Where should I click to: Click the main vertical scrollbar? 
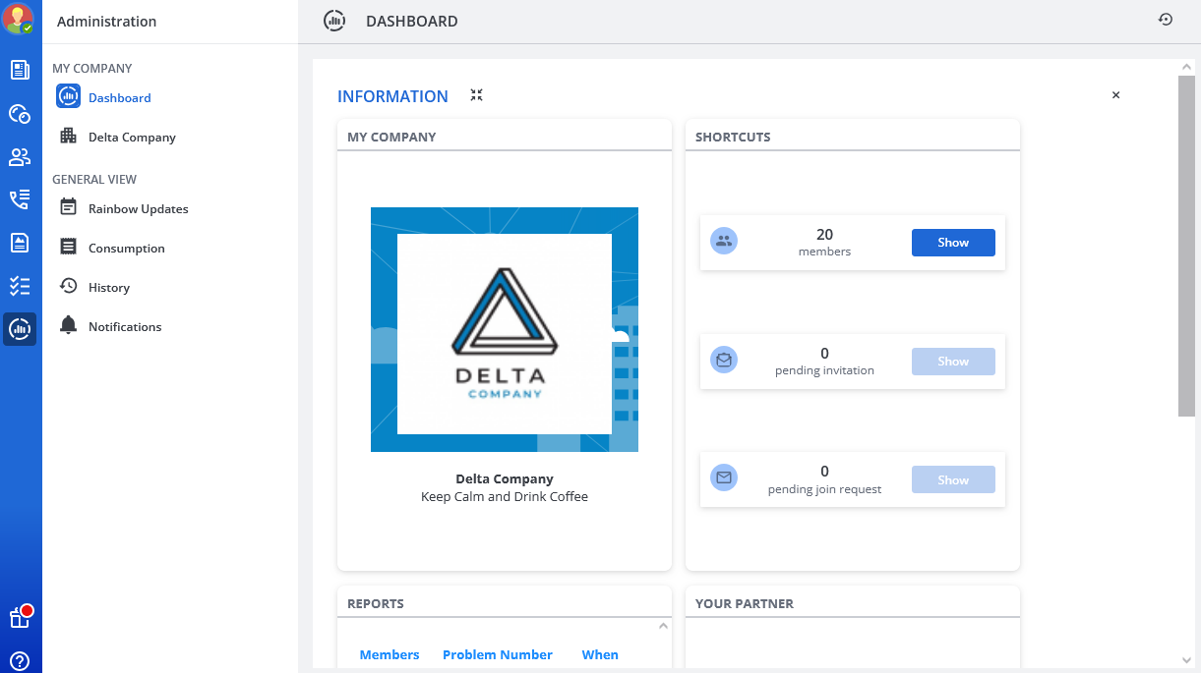pyautogui.click(x=1186, y=246)
